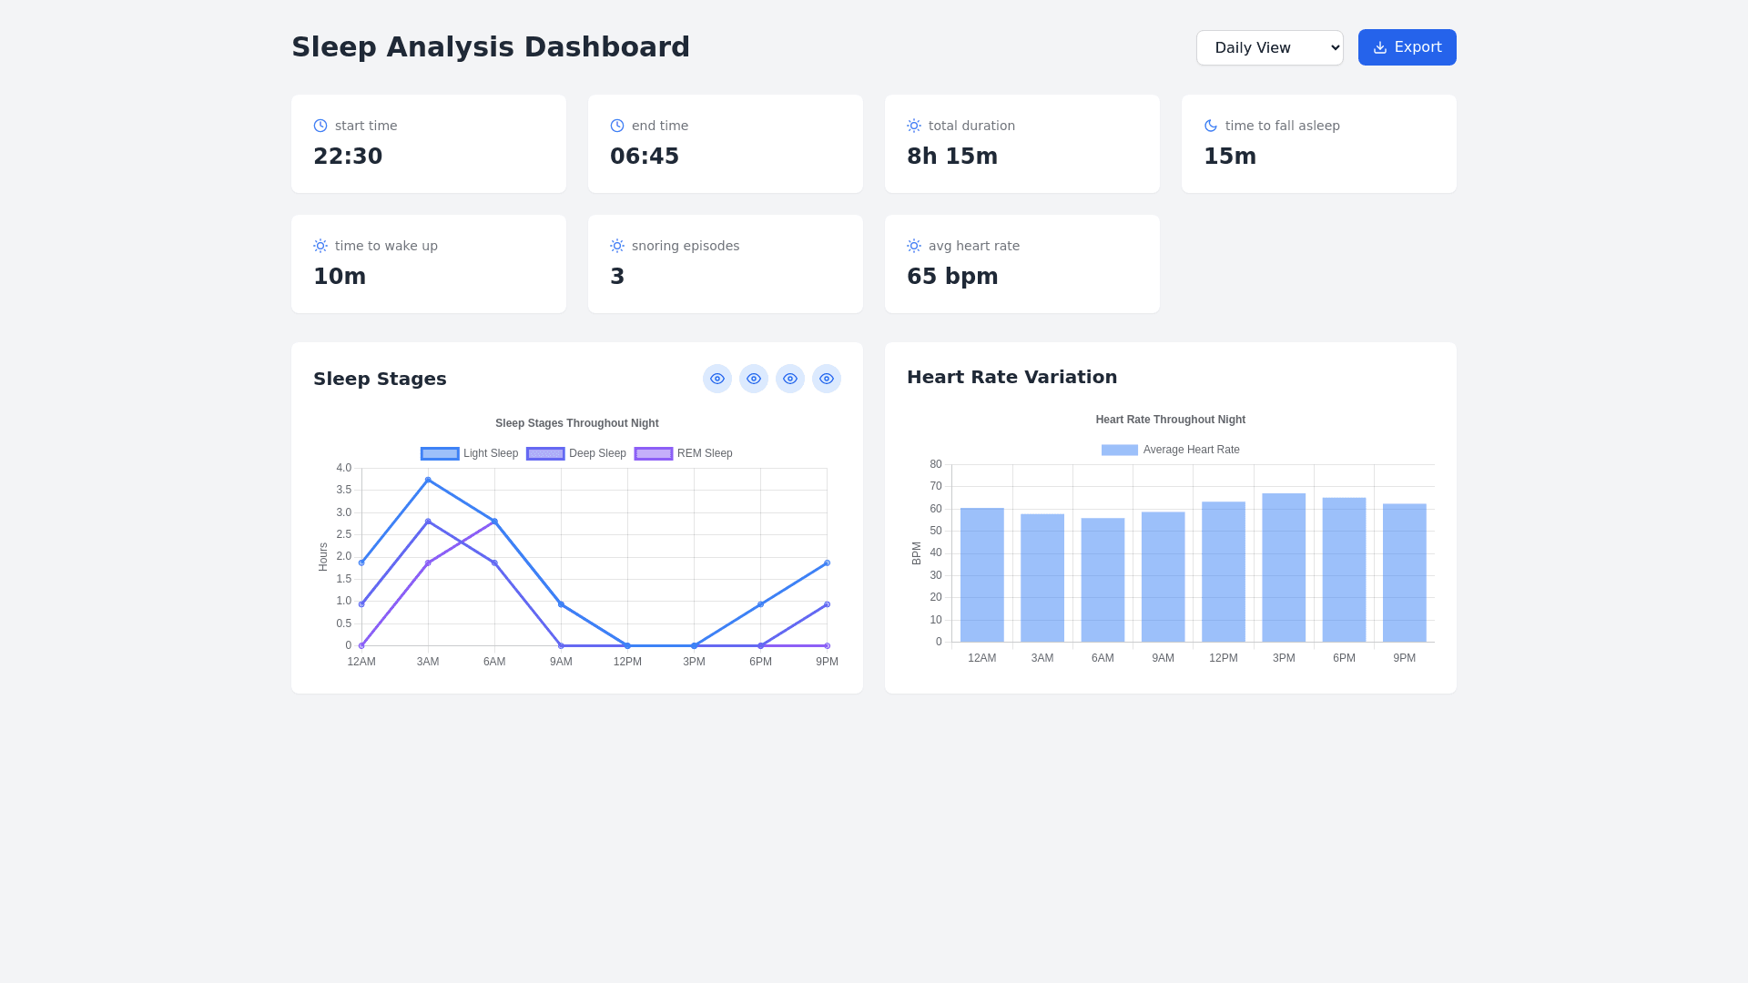
Task: Click the sun icon next to snoring episodes
Action: (617, 246)
